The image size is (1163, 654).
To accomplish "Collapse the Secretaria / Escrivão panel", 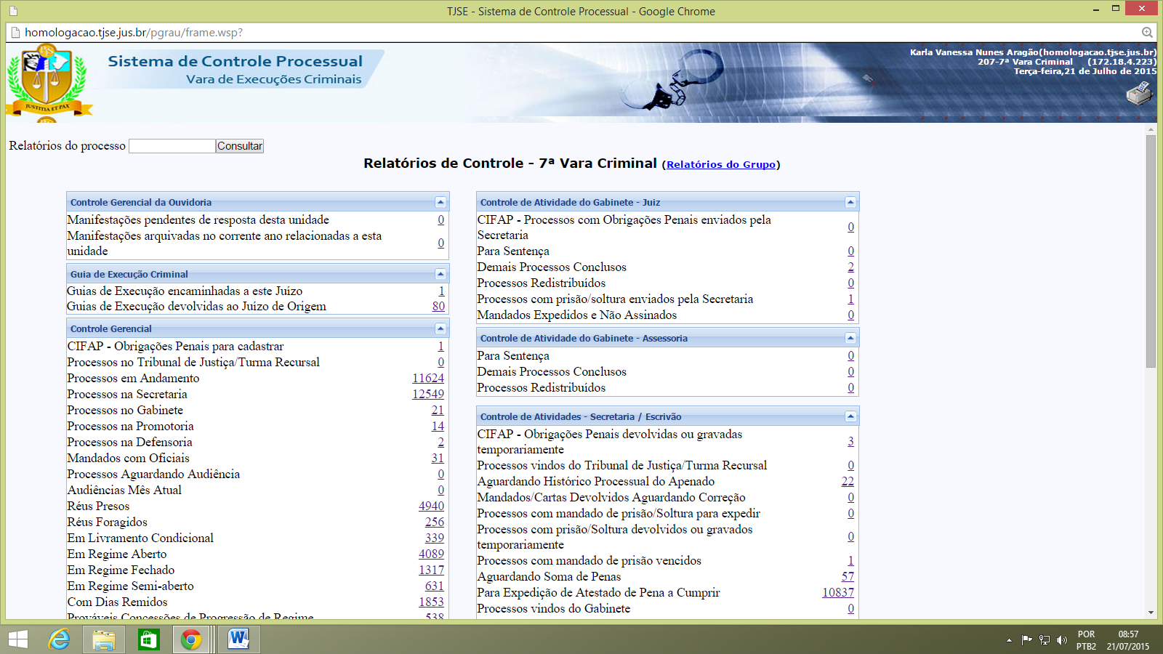I will 850,416.
